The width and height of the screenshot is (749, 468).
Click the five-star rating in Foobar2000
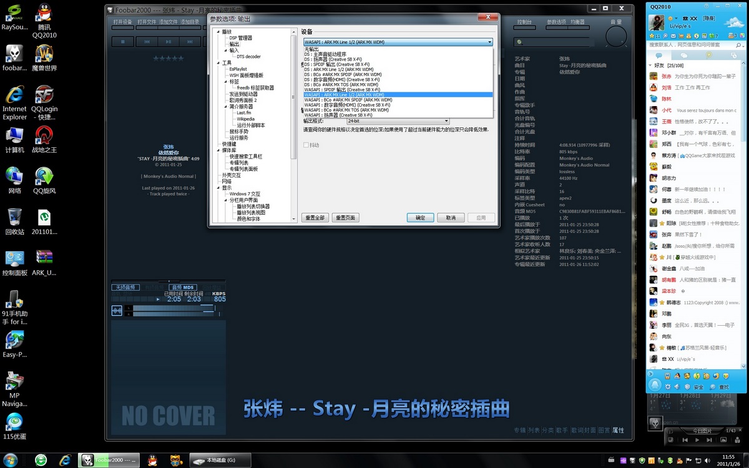point(169,58)
